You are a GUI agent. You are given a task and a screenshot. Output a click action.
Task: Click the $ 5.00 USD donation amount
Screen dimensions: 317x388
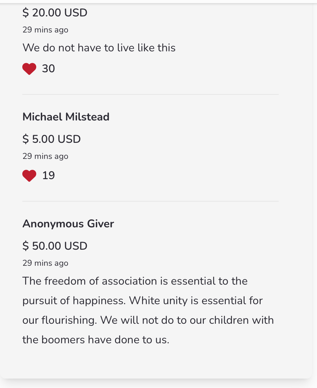point(52,139)
